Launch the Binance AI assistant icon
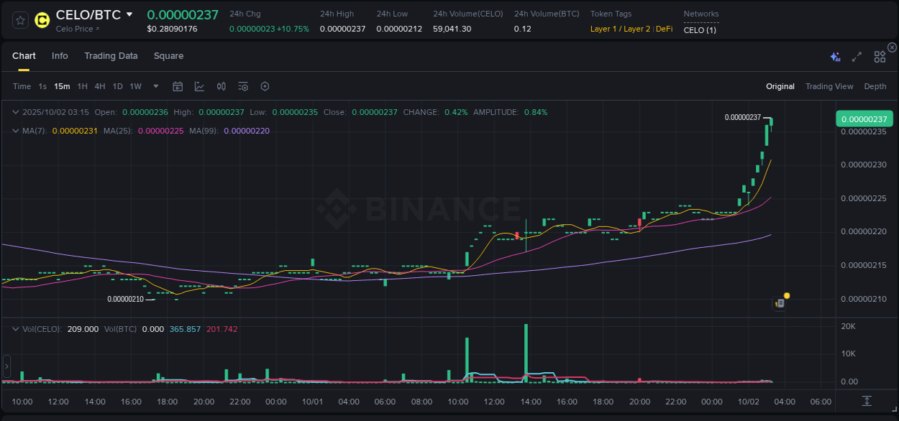The width and height of the screenshot is (899, 421). (x=834, y=56)
